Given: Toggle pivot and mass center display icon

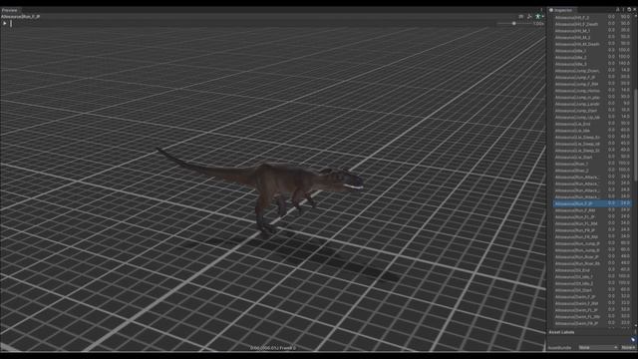Looking at the screenshot, I should click(x=529, y=16).
